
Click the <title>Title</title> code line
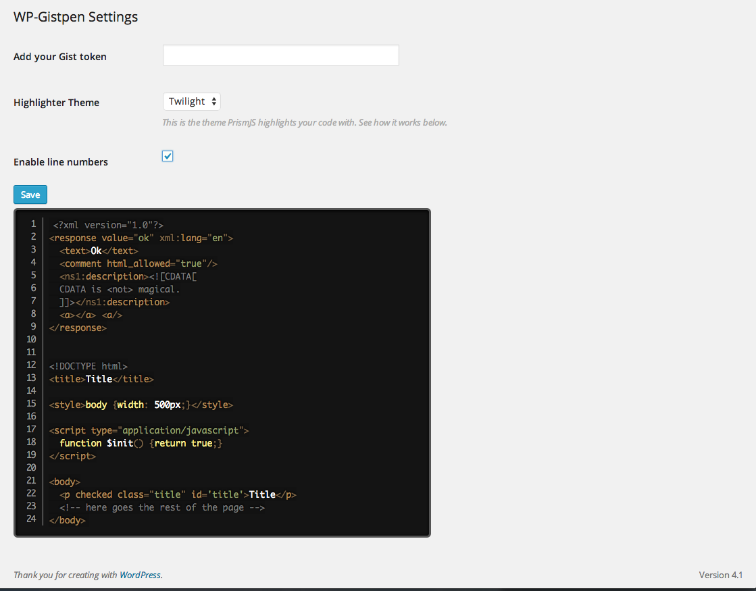point(102,379)
